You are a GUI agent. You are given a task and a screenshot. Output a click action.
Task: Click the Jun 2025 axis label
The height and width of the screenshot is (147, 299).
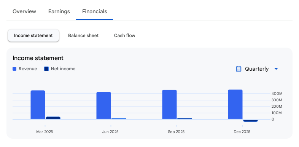tap(110, 132)
